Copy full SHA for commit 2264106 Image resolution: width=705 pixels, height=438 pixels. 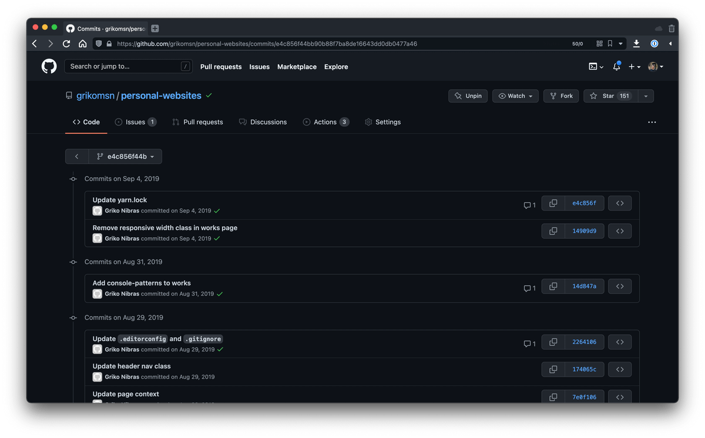553,342
